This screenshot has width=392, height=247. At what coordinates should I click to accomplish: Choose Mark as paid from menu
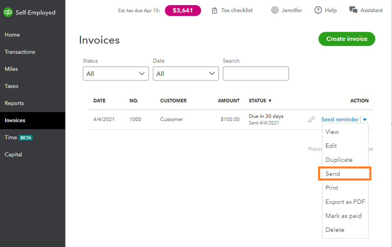pyautogui.click(x=345, y=216)
